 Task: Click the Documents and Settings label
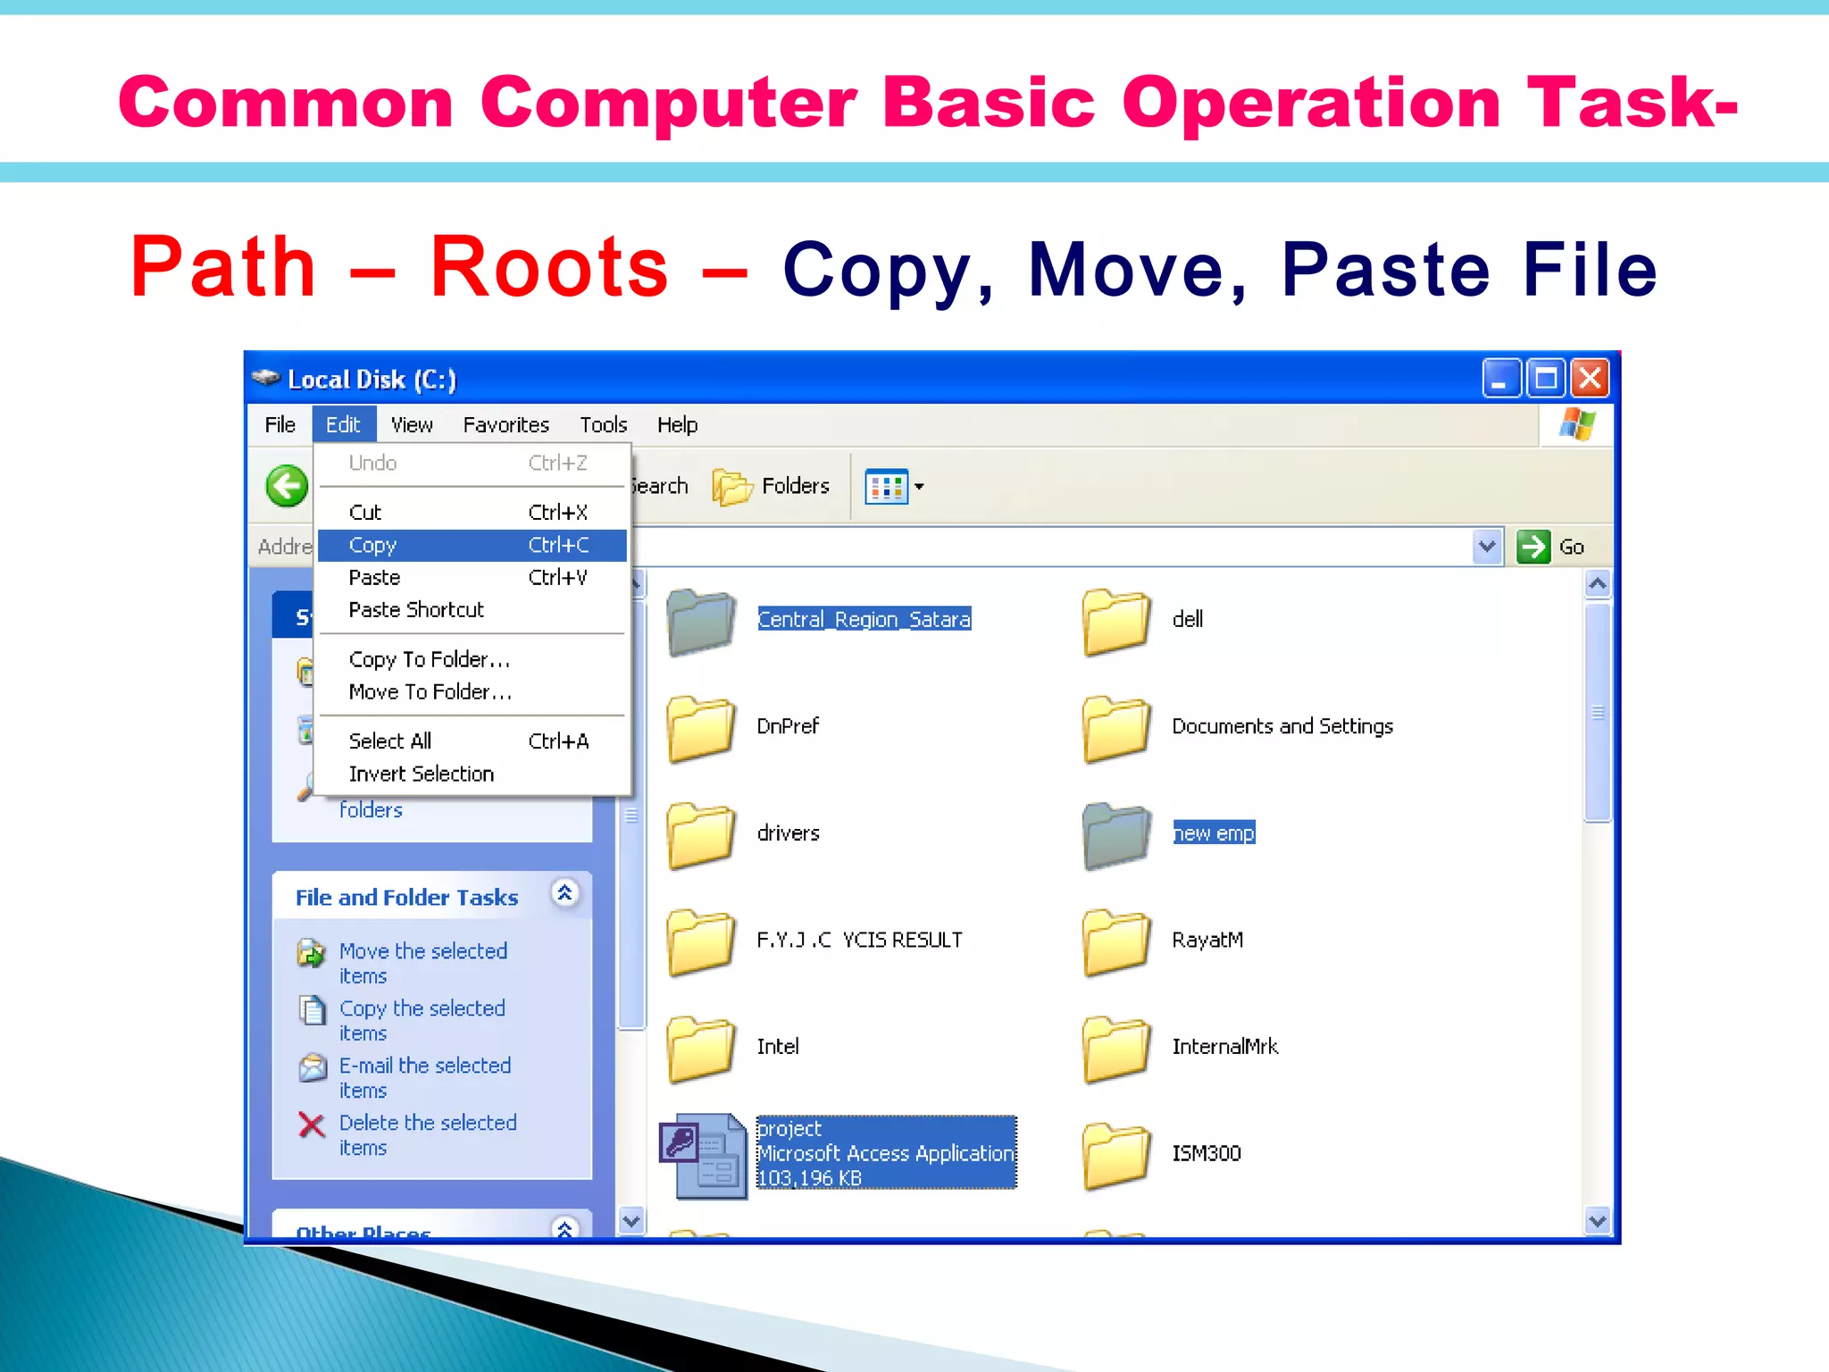coord(1282,726)
